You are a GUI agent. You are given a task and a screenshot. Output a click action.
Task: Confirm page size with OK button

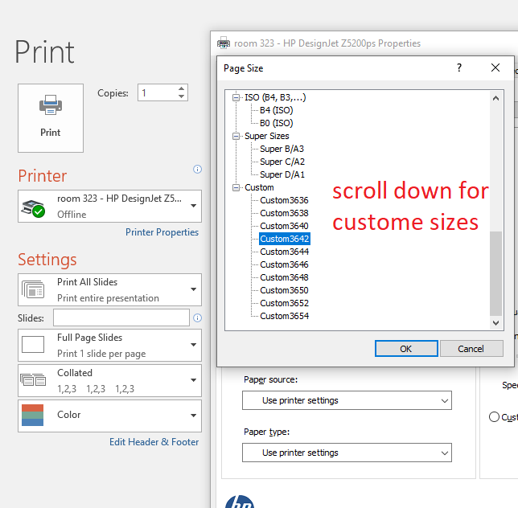[x=405, y=349]
